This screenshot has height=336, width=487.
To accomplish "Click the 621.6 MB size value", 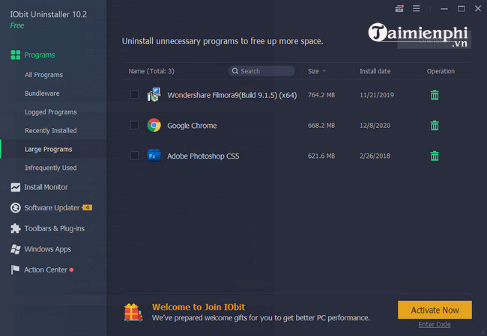I will point(321,156).
